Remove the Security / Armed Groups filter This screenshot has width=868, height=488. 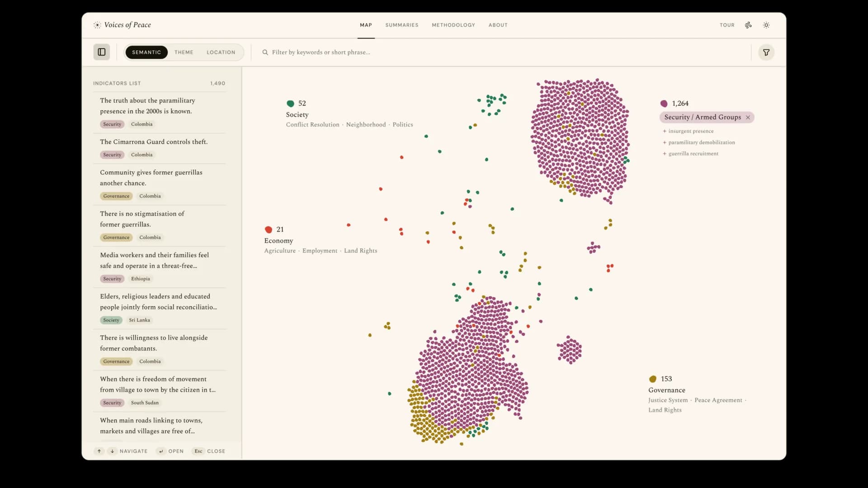[748, 117]
